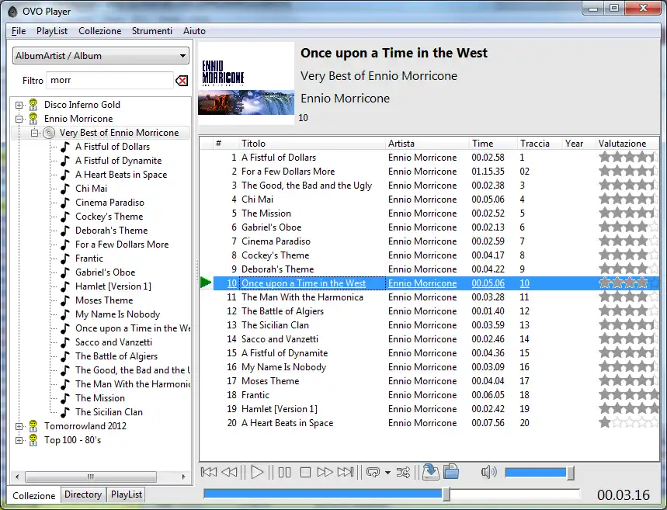Start playback with the play button
The height and width of the screenshot is (510, 667).
(x=257, y=472)
